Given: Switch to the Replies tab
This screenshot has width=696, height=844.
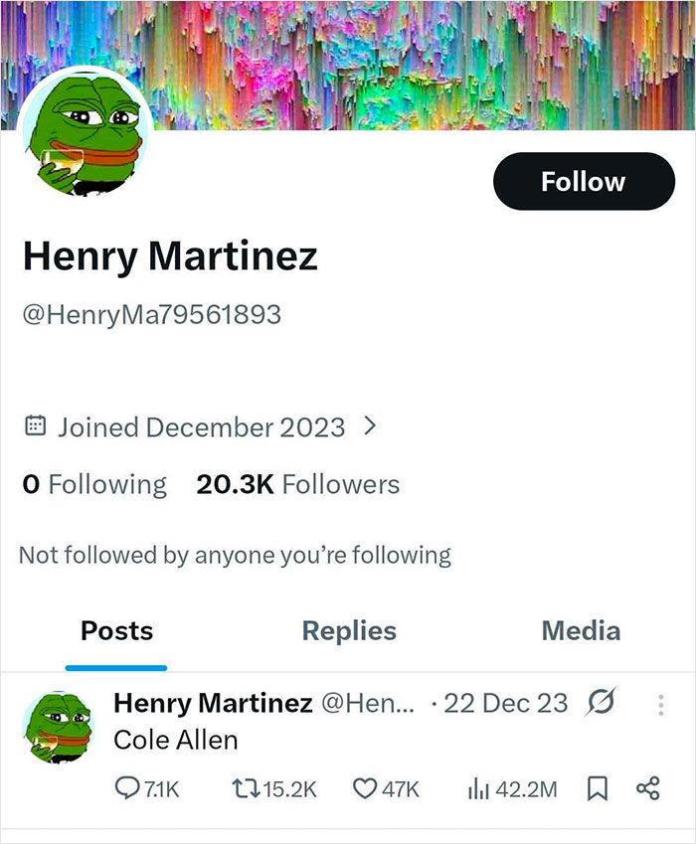Looking at the screenshot, I should pos(349,631).
